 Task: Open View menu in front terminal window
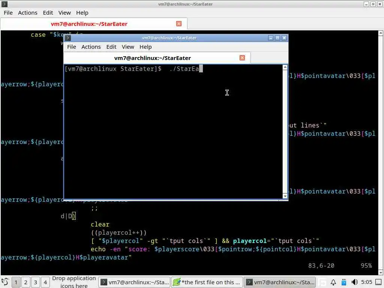coord(128,47)
